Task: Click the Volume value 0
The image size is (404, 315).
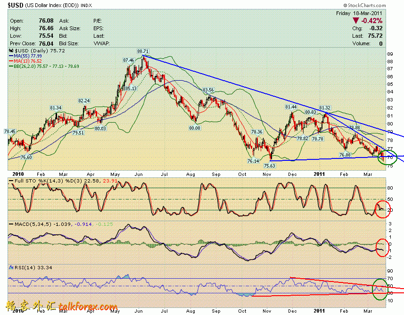Action: 381,43
